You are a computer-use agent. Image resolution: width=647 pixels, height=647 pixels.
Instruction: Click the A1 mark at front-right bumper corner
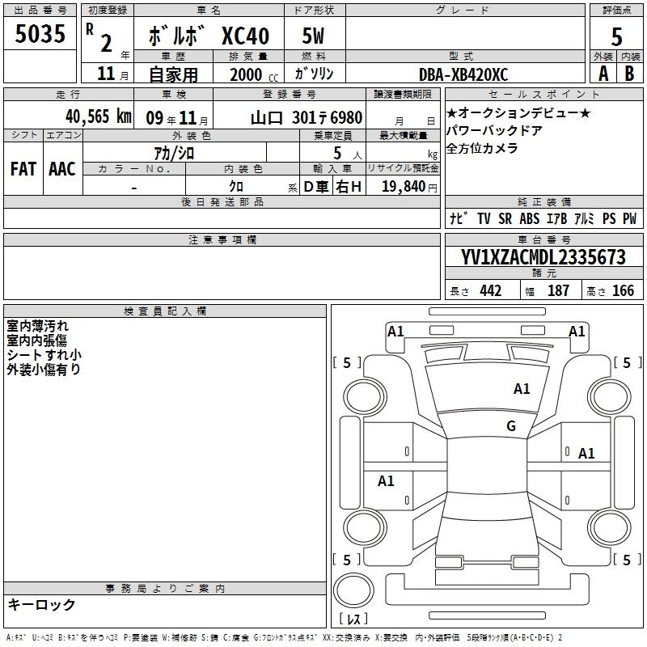[577, 331]
